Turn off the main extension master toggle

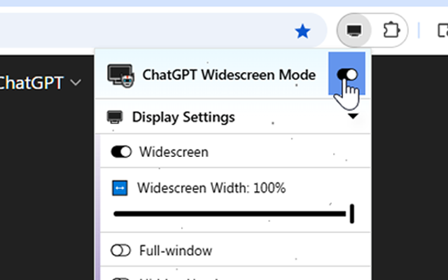(x=347, y=74)
